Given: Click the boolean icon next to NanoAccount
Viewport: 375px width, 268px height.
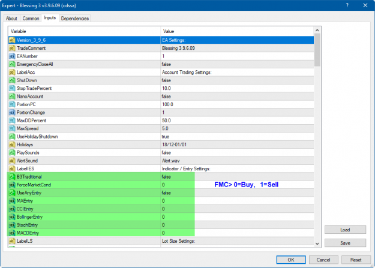Looking at the screenshot, I should pos(12,97).
